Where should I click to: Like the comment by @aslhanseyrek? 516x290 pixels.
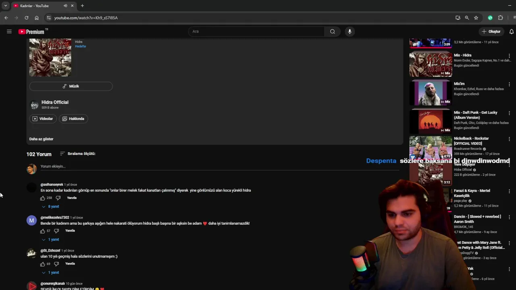42,198
